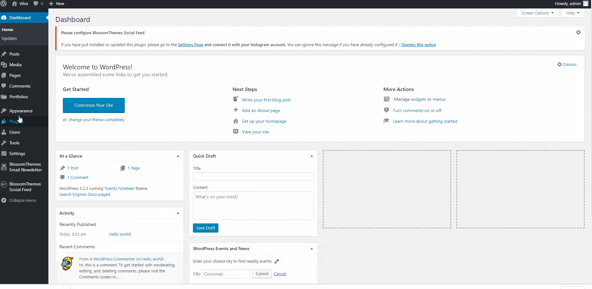This screenshot has width=592, height=289.
Task: Dismiss the Welcome to WordPress panel
Action: click(567, 64)
